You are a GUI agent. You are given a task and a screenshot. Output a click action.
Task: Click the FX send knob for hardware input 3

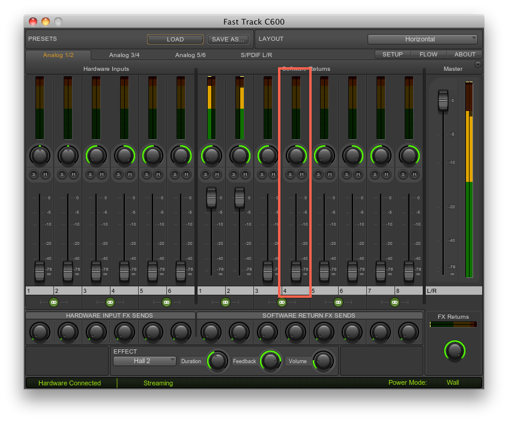pos(96,332)
